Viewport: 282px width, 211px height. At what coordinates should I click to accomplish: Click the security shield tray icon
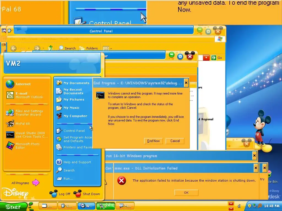pos(250,206)
